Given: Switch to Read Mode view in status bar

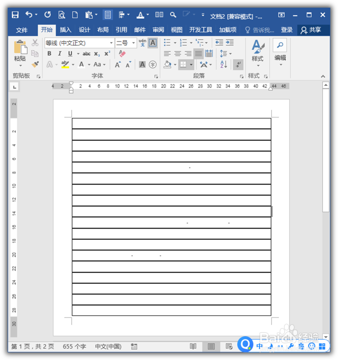Looking at the screenshot, I should tap(193, 346).
